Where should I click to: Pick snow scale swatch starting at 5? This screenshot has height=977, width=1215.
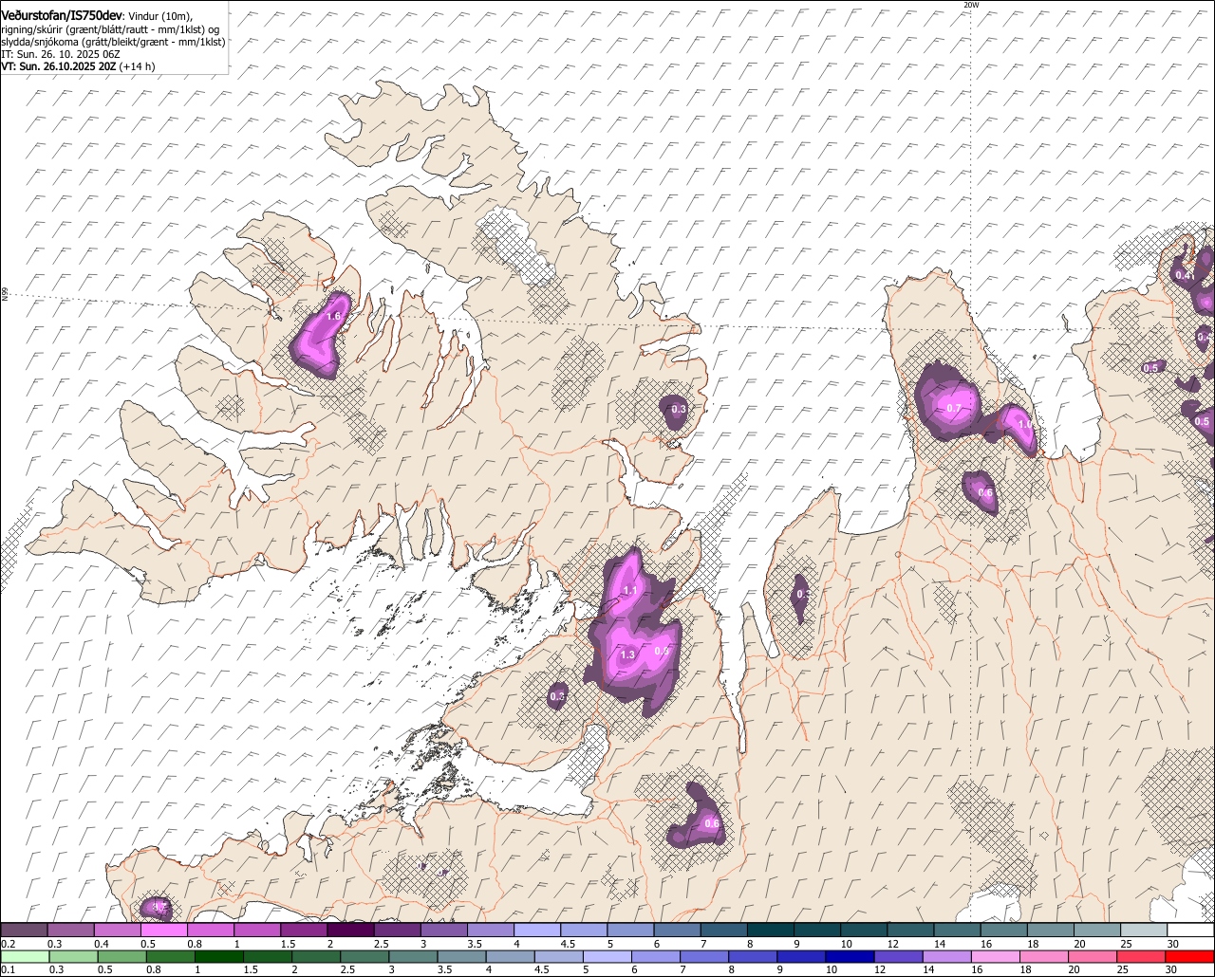click(631, 930)
